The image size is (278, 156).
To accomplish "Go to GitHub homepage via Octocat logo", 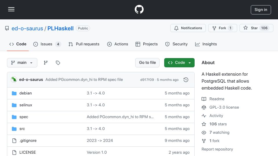I will click(139, 9).
